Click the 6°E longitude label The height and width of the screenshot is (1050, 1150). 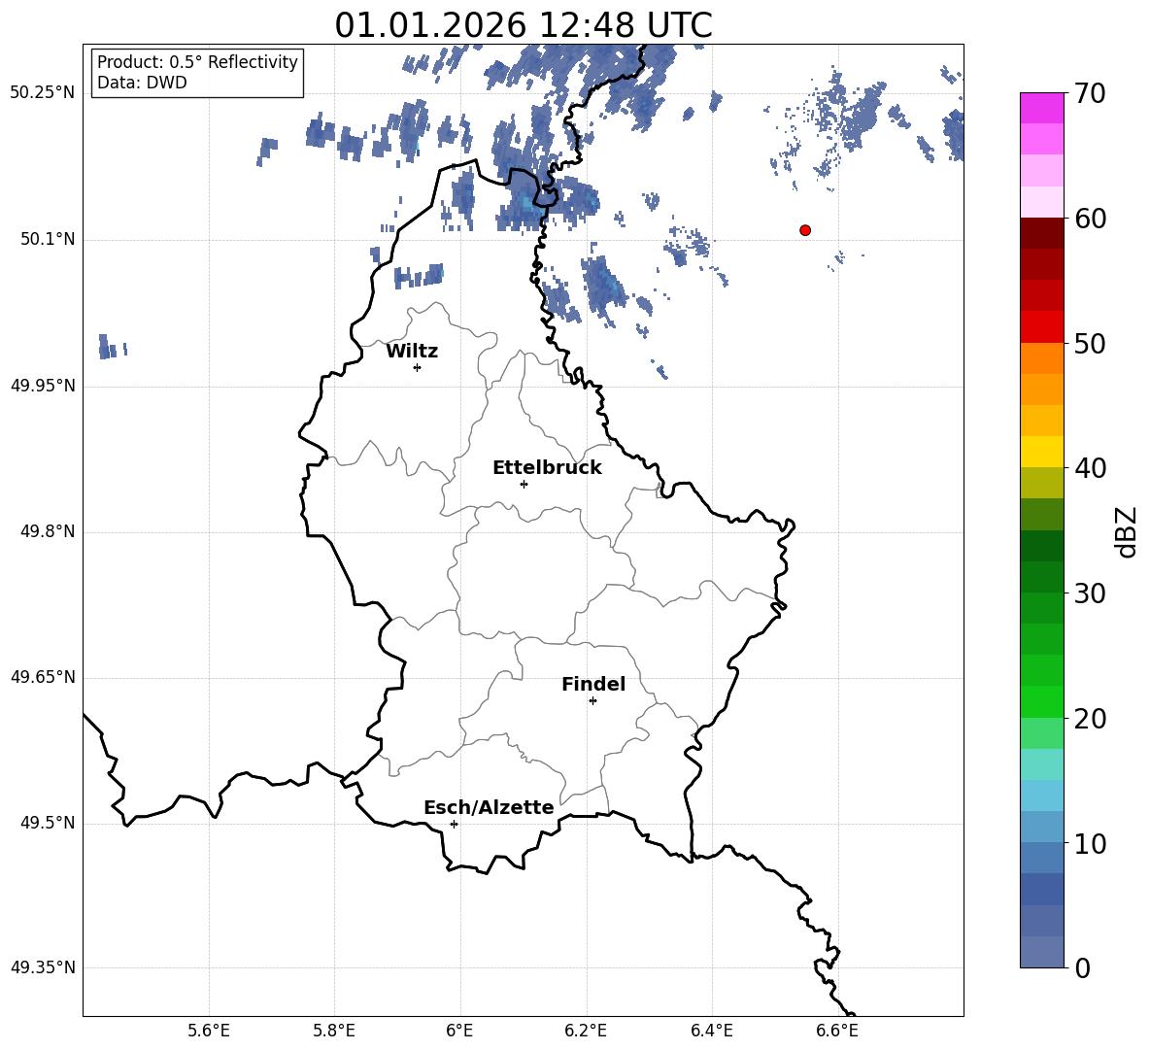459,1031
